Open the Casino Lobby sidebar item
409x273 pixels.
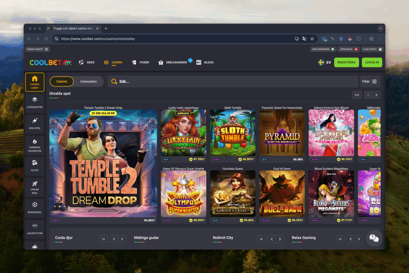tap(35, 82)
